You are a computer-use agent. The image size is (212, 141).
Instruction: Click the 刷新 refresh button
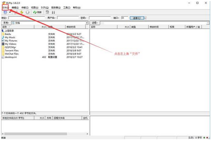(x=37, y=13)
